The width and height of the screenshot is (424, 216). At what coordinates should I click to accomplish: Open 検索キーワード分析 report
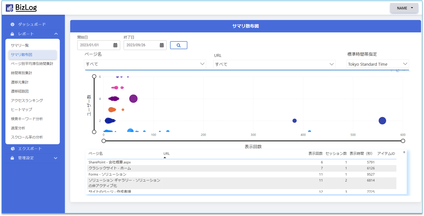coord(27,119)
